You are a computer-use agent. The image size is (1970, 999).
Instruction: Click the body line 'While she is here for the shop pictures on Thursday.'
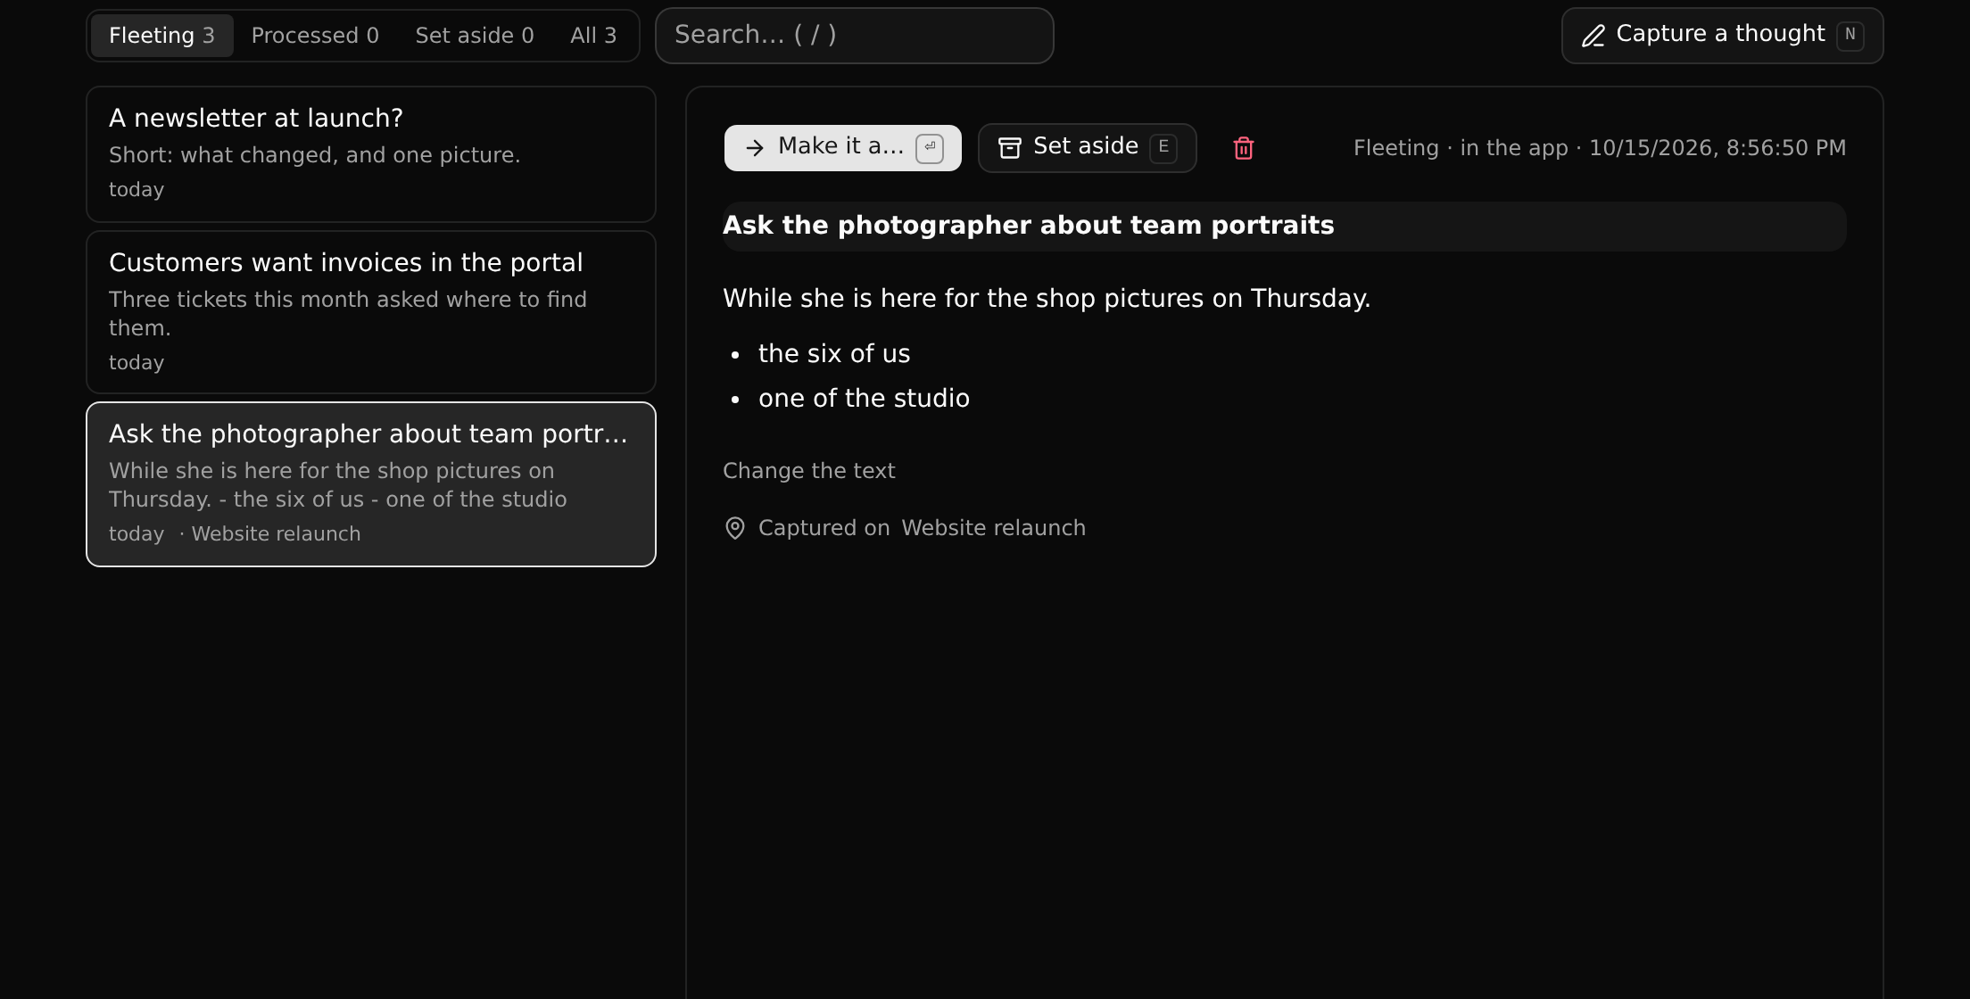(1047, 299)
